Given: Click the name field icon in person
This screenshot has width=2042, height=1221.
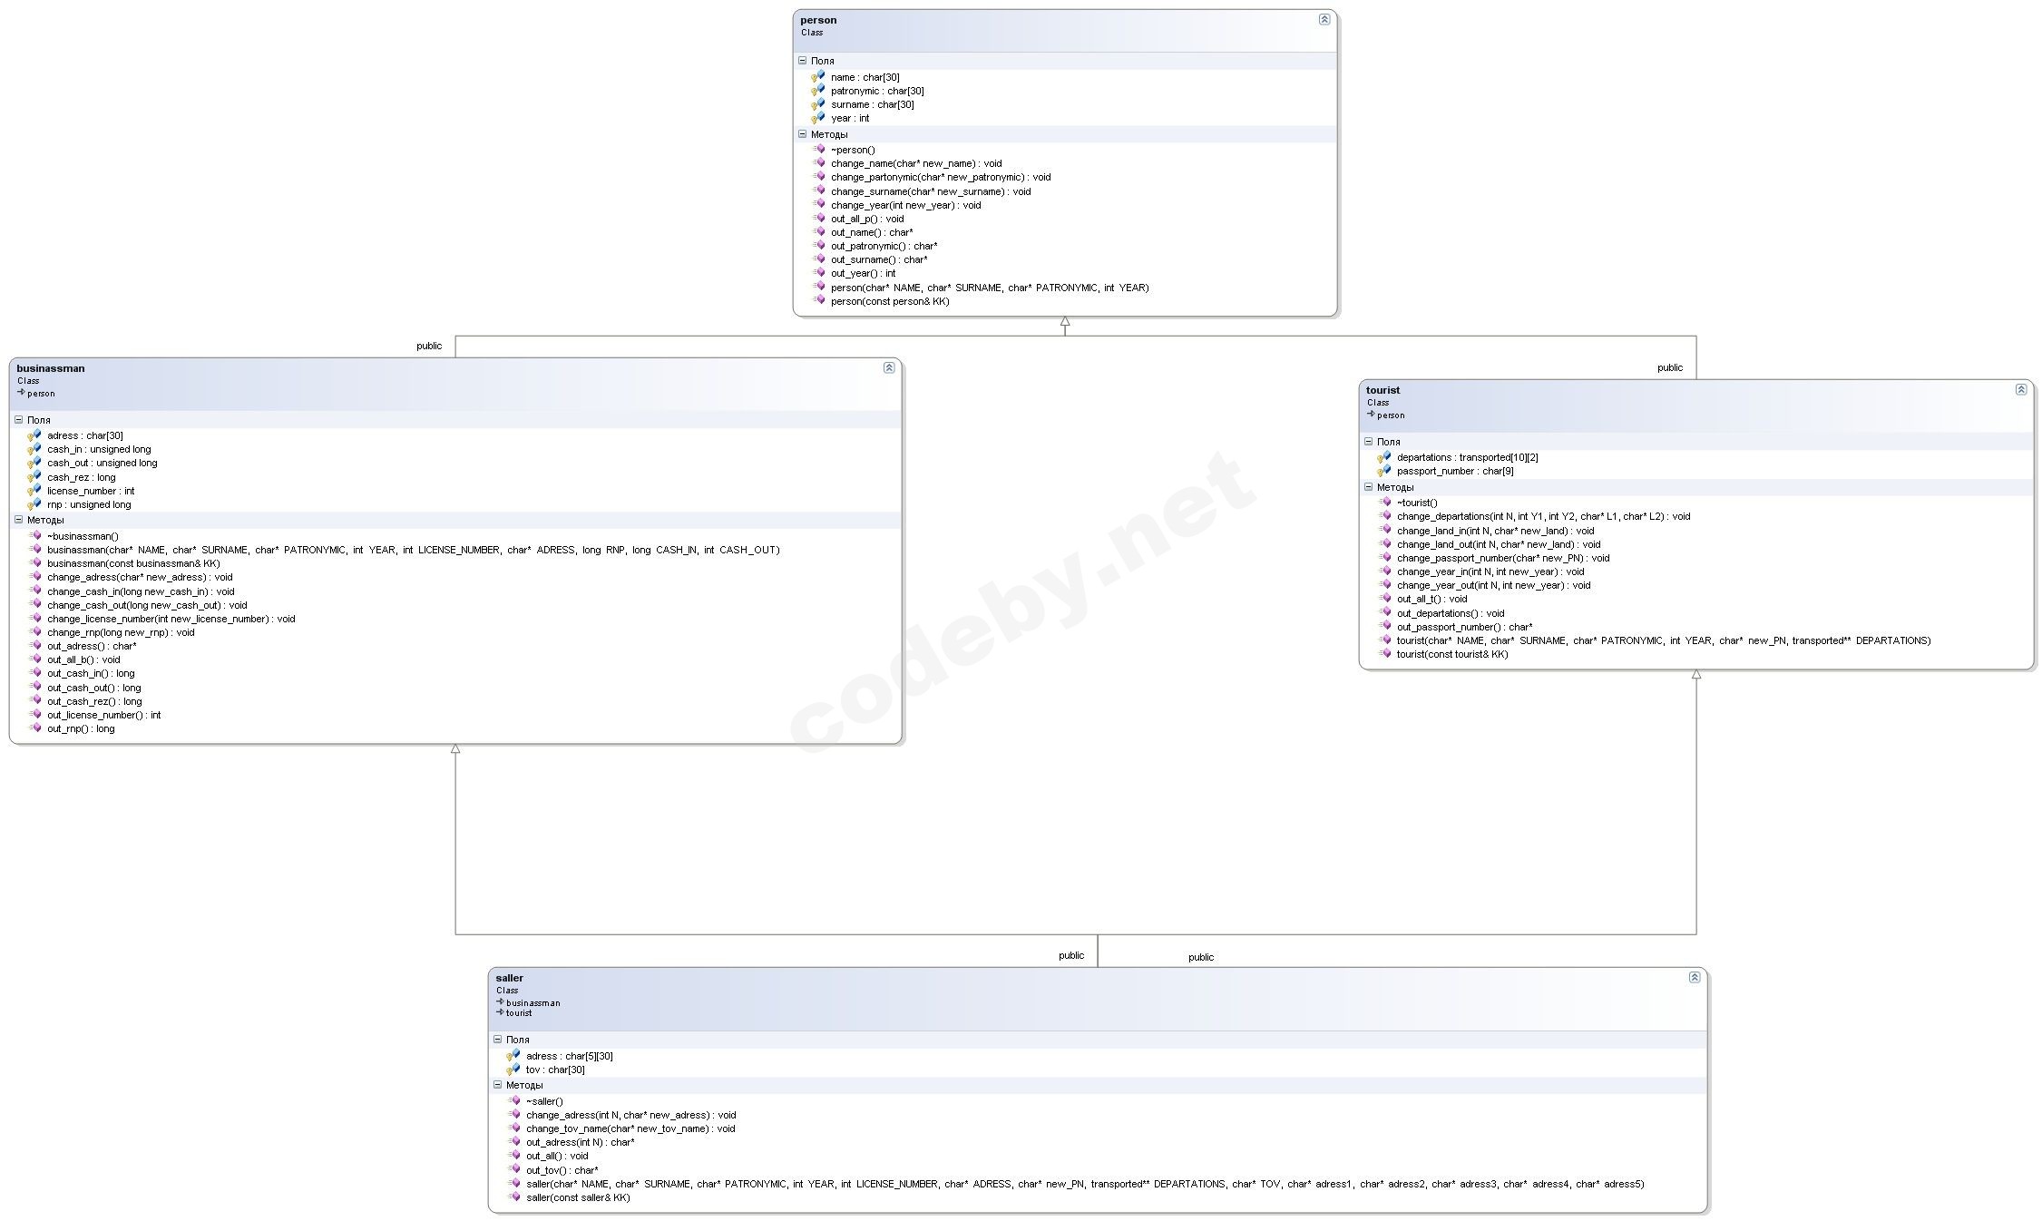Looking at the screenshot, I should point(817,77).
